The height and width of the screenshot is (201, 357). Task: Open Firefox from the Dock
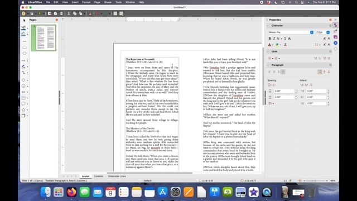pyautogui.click(x=71, y=192)
